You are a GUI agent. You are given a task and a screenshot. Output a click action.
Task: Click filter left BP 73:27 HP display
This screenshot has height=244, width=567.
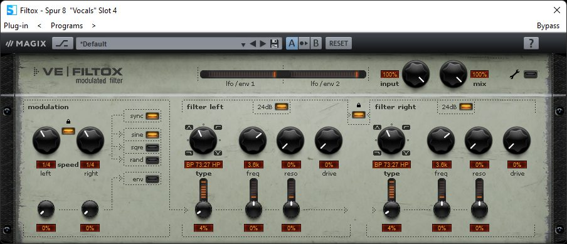(x=203, y=165)
